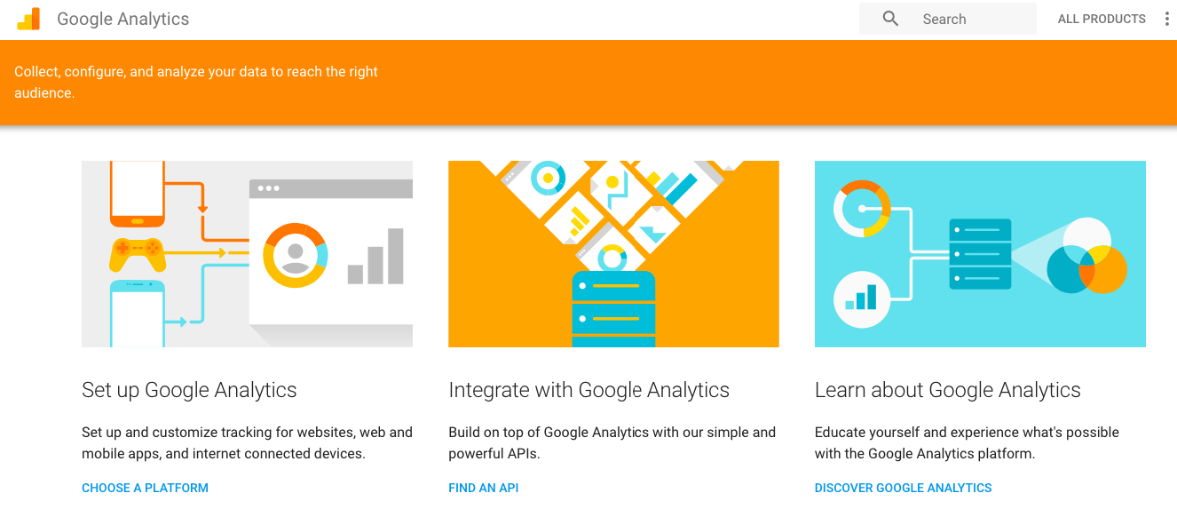Click the light blue phone illustration
The image size is (1177, 517).
[x=138, y=313]
